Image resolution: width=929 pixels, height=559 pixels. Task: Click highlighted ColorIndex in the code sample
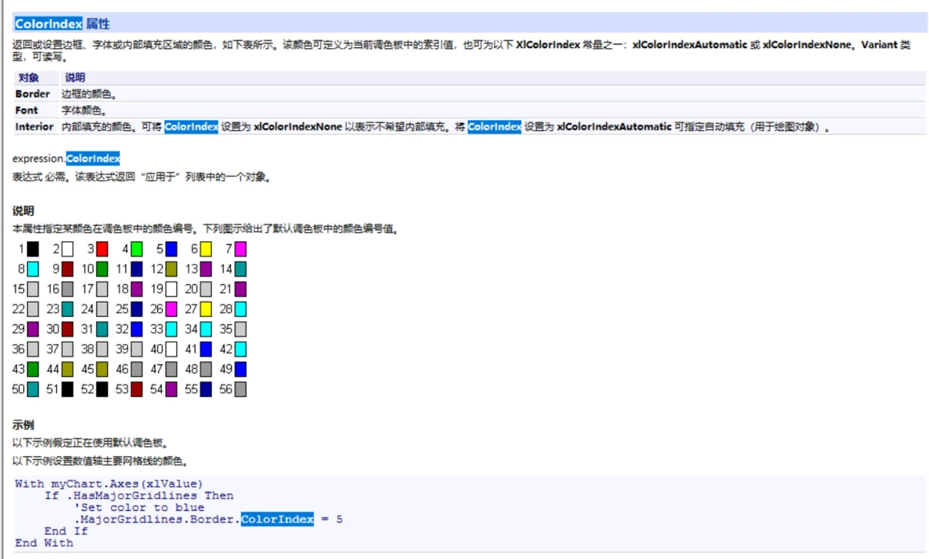pyautogui.click(x=277, y=519)
